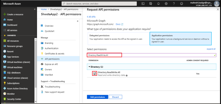This screenshot has height=104, width=221.
Task: Click the permissions filter field with Directory.ReadWrite.All
Action: (x=152, y=55)
